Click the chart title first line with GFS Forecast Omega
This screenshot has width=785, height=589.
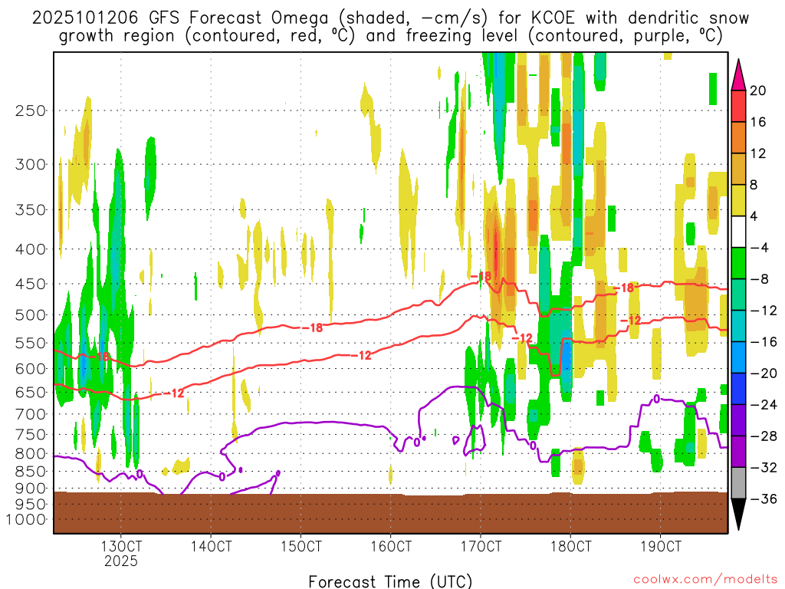coord(390,18)
